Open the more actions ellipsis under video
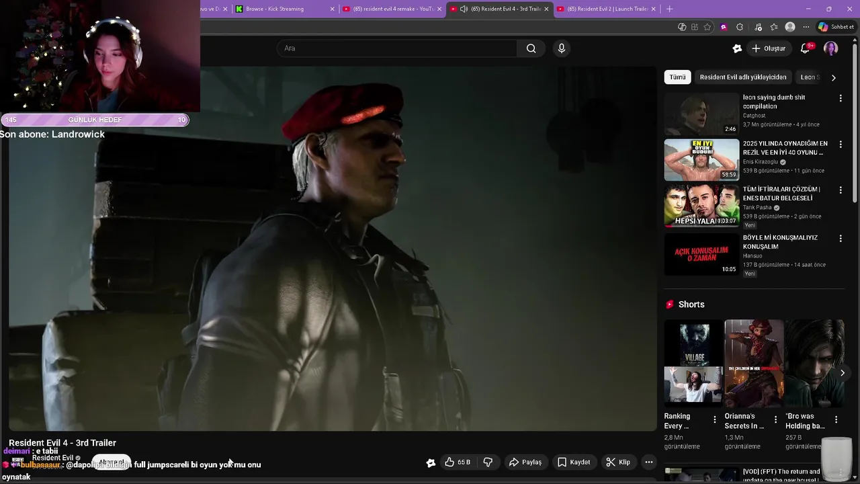This screenshot has width=860, height=484. 648,462
